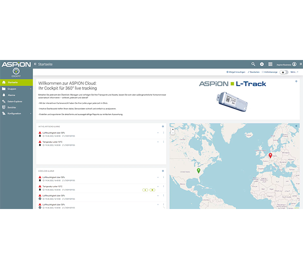The height and width of the screenshot is (269, 303).
Task: Open three-dot menu of recent 16:40 Luftfeuchtigkeit alarm
Action: 164,177
